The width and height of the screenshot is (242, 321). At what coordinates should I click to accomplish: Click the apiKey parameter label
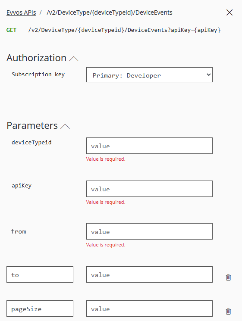point(22,186)
